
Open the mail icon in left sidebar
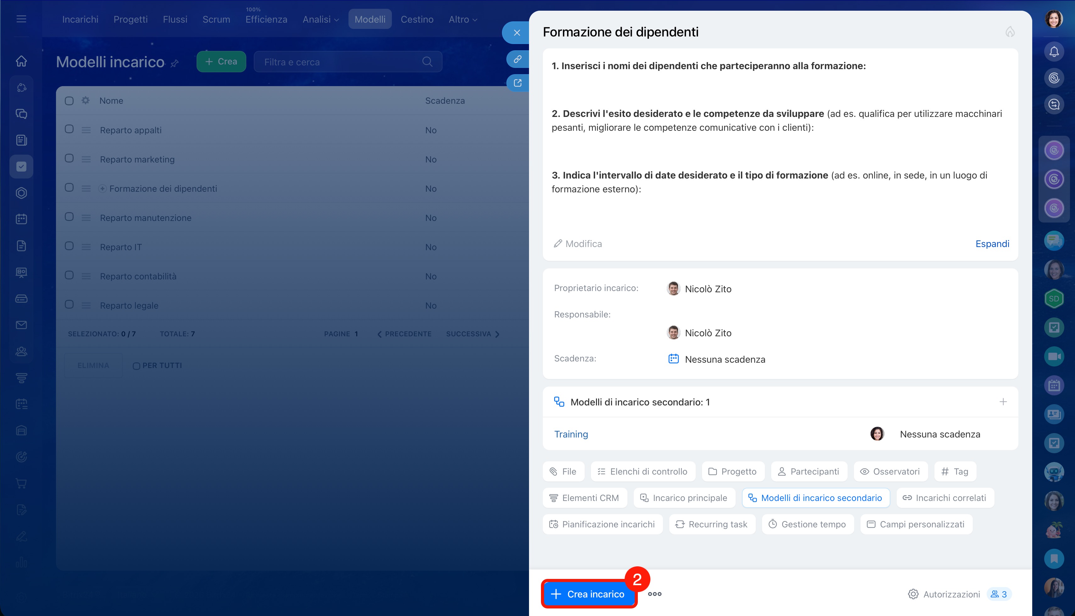click(21, 325)
